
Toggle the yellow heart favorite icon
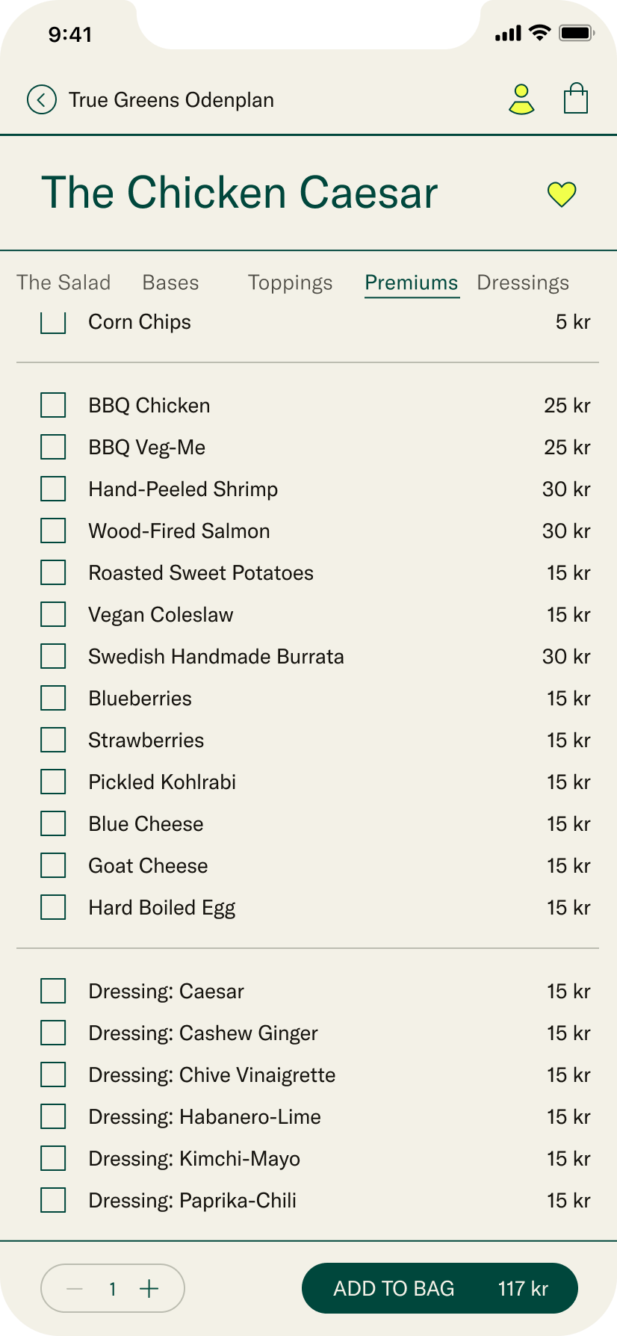tap(562, 194)
